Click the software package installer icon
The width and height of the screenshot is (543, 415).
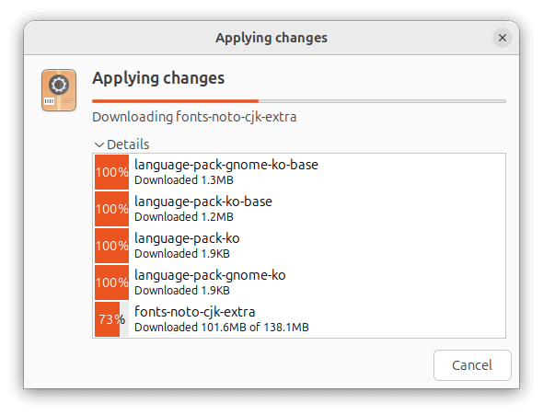point(59,90)
